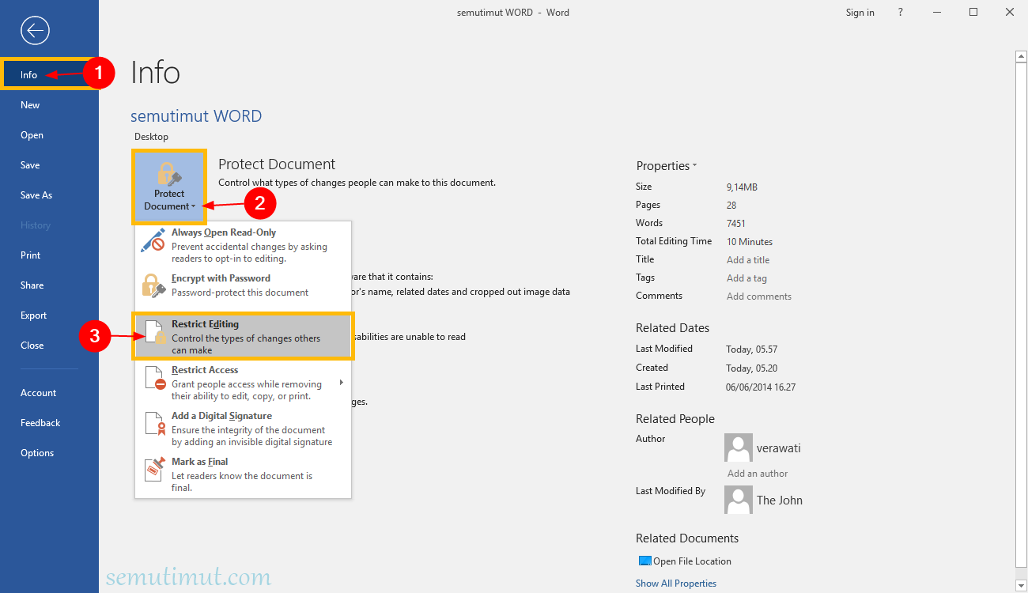Image resolution: width=1028 pixels, height=593 pixels.
Task: Click the Protect Document heading text
Action: [277, 164]
